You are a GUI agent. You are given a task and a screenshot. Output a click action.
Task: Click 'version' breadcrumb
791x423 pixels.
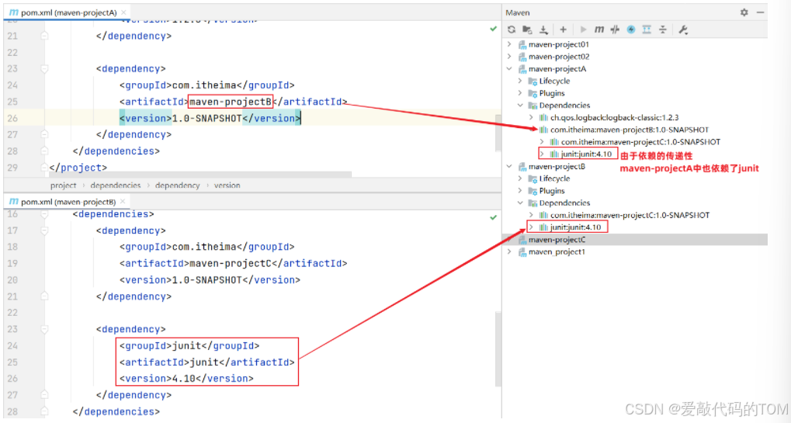227,185
